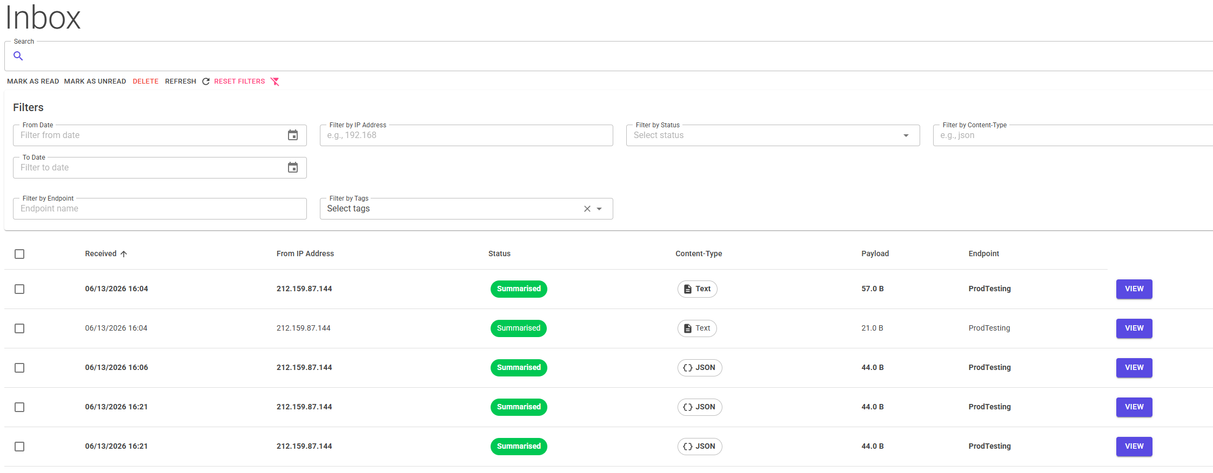Click the search magnifier icon
The height and width of the screenshot is (473, 1213).
point(18,56)
